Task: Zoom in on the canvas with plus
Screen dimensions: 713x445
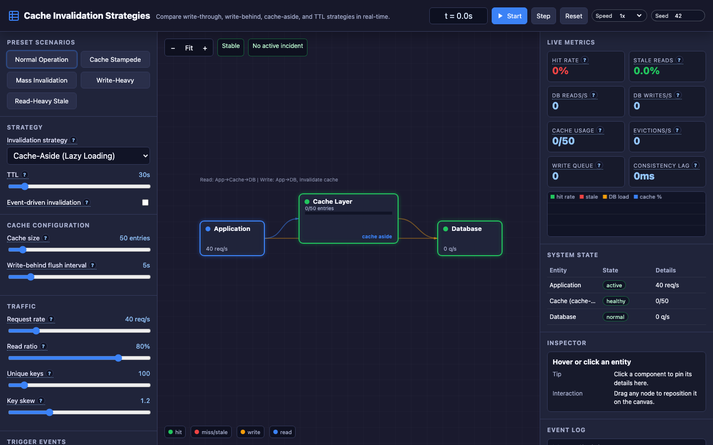Action: click(205, 48)
